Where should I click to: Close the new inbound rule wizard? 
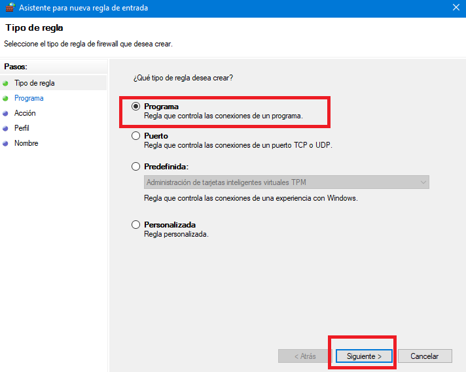pos(456,7)
